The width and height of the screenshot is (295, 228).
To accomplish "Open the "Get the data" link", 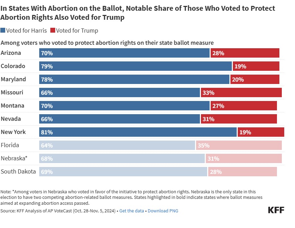I will point(132,211).
